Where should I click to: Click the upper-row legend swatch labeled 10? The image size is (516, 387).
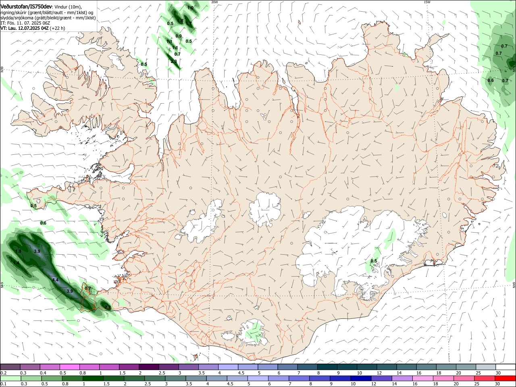tap(367, 367)
